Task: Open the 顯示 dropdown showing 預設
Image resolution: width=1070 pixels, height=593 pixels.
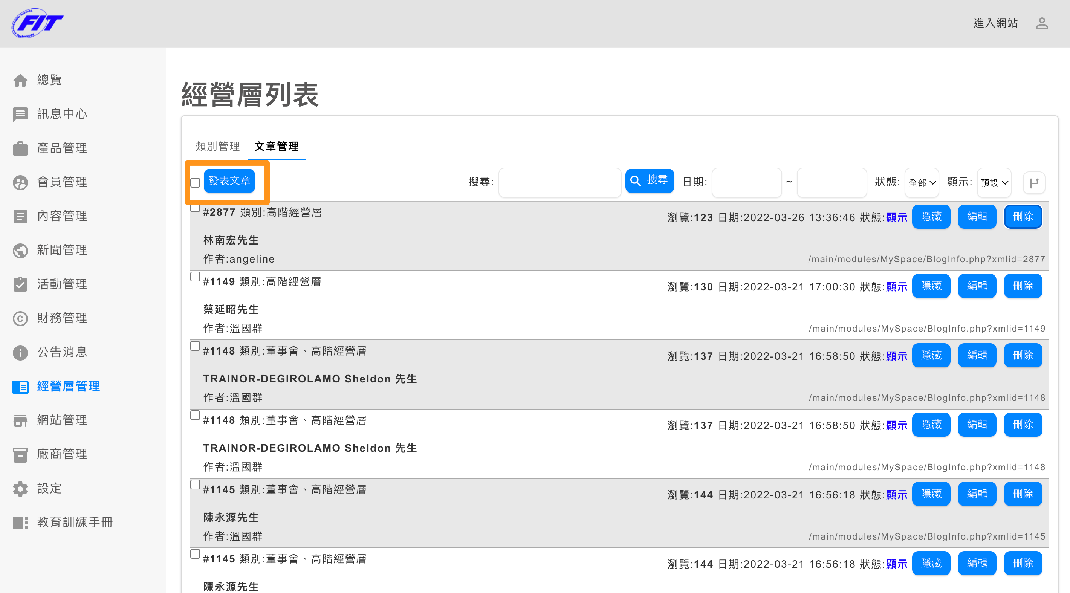Action: 994,183
